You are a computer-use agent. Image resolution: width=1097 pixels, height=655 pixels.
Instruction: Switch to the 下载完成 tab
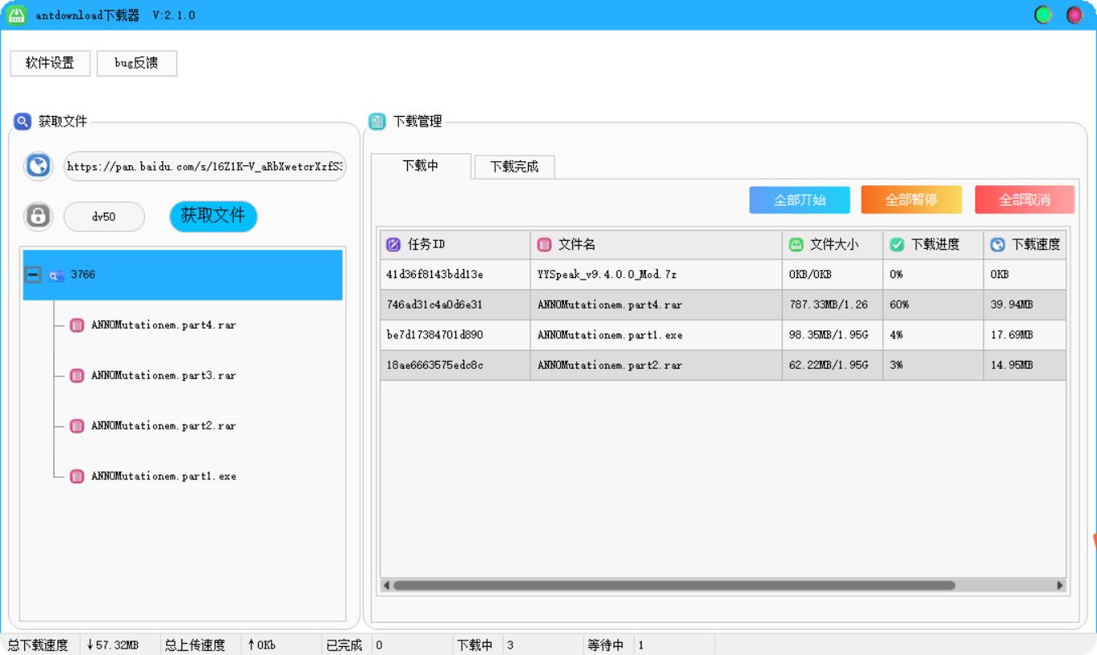click(x=513, y=167)
